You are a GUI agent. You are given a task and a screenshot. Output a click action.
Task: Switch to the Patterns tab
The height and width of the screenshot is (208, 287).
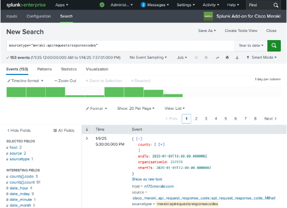(x=44, y=69)
